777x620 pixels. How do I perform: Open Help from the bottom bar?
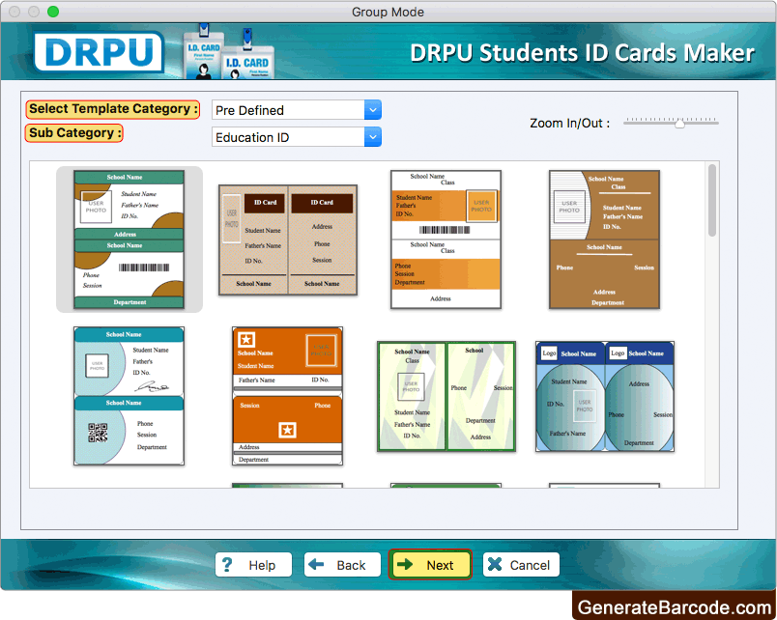(x=253, y=565)
